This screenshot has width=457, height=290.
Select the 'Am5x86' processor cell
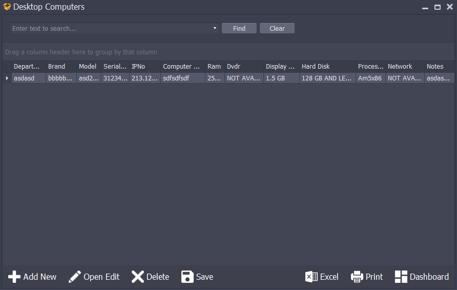click(370, 78)
